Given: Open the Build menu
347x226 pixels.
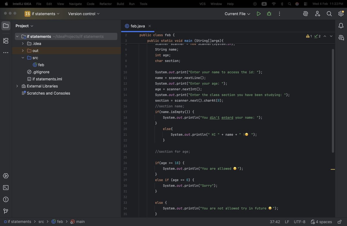Looking at the screenshot, I should 120,4.
